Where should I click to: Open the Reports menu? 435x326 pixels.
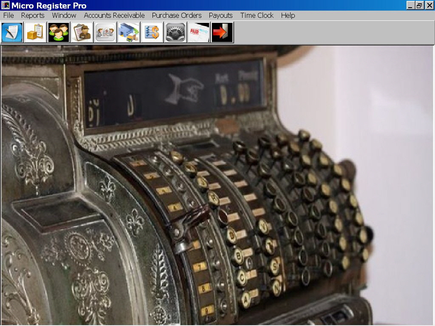click(x=33, y=16)
